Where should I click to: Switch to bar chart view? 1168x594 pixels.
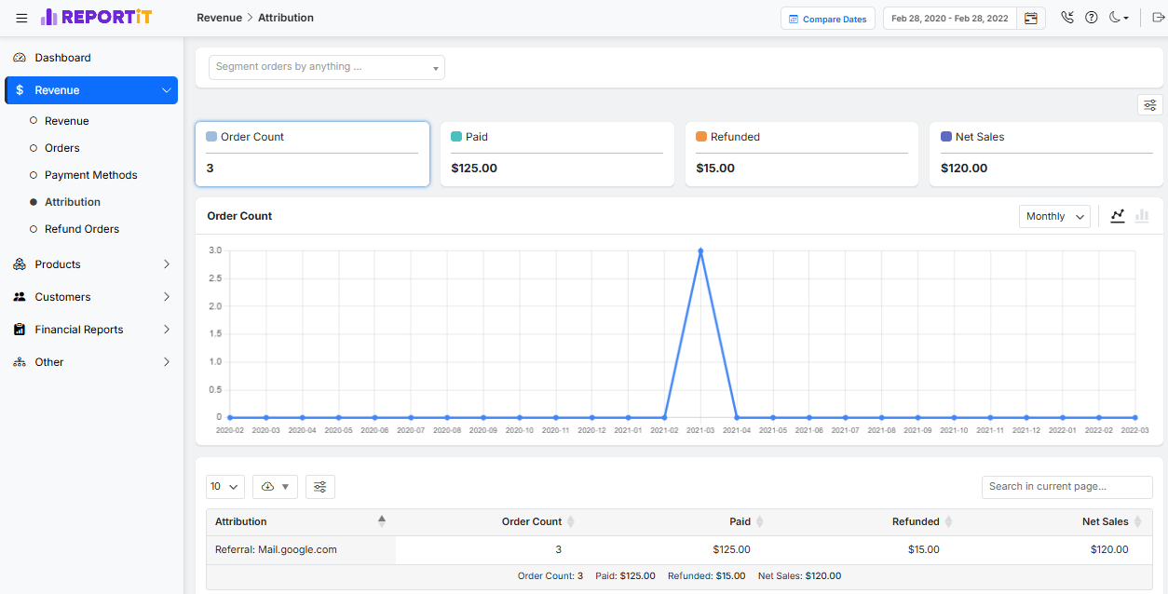click(x=1142, y=216)
